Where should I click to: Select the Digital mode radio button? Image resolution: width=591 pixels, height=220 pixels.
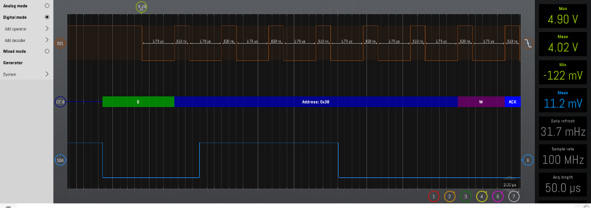click(x=47, y=17)
